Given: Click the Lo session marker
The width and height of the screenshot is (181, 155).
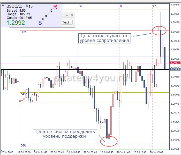Looking at the screenshot, I should coord(80,6).
